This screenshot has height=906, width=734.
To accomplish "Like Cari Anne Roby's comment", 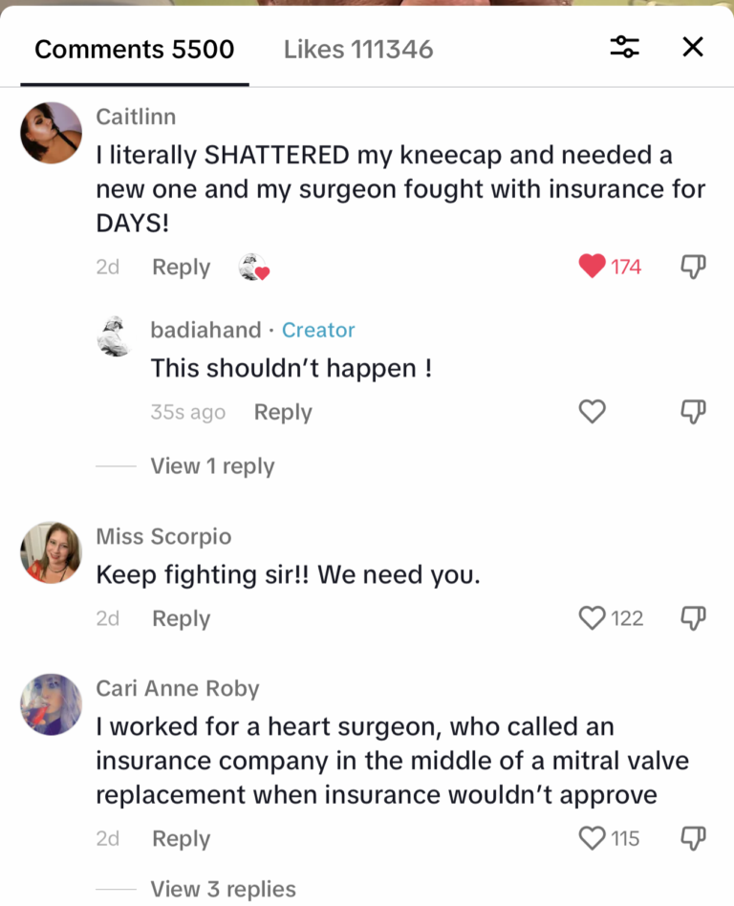I will [592, 838].
